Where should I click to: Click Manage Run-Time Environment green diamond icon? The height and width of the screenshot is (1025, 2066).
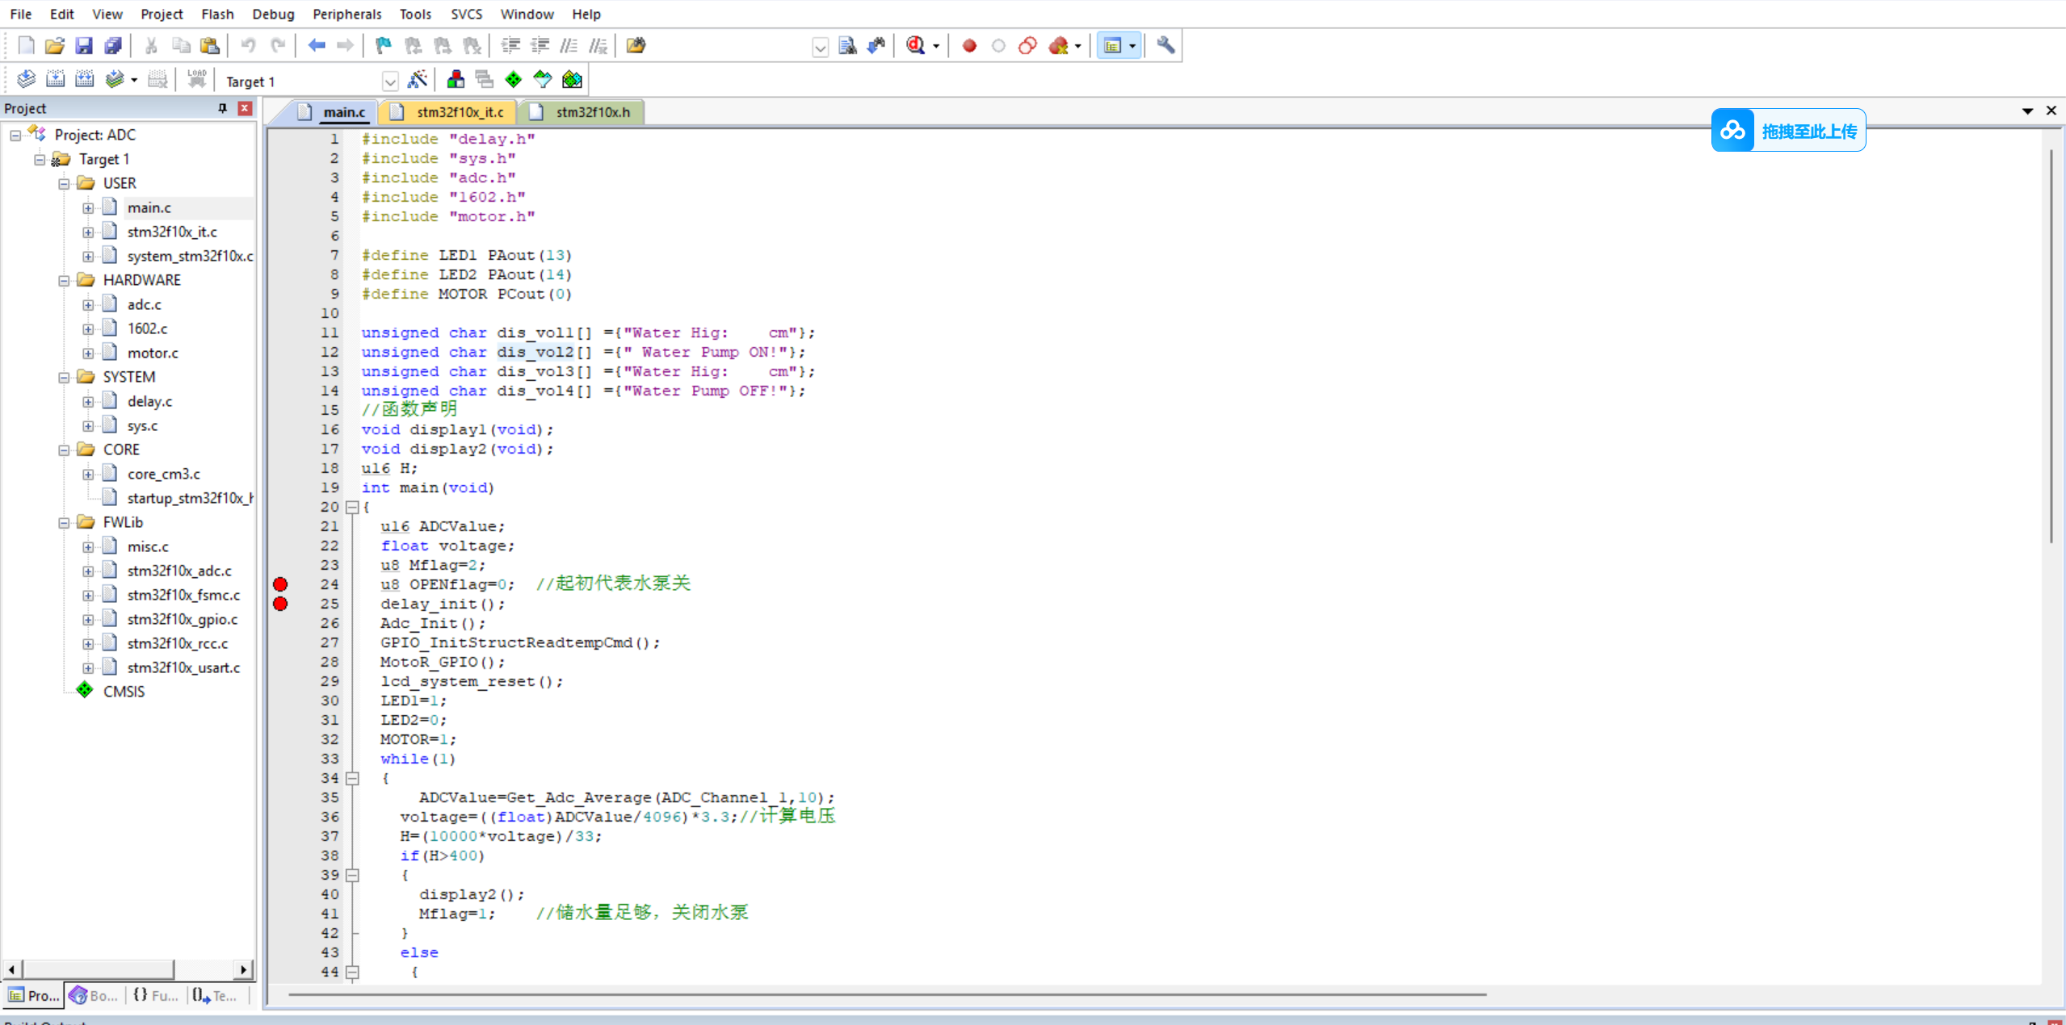click(x=514, y=79)
